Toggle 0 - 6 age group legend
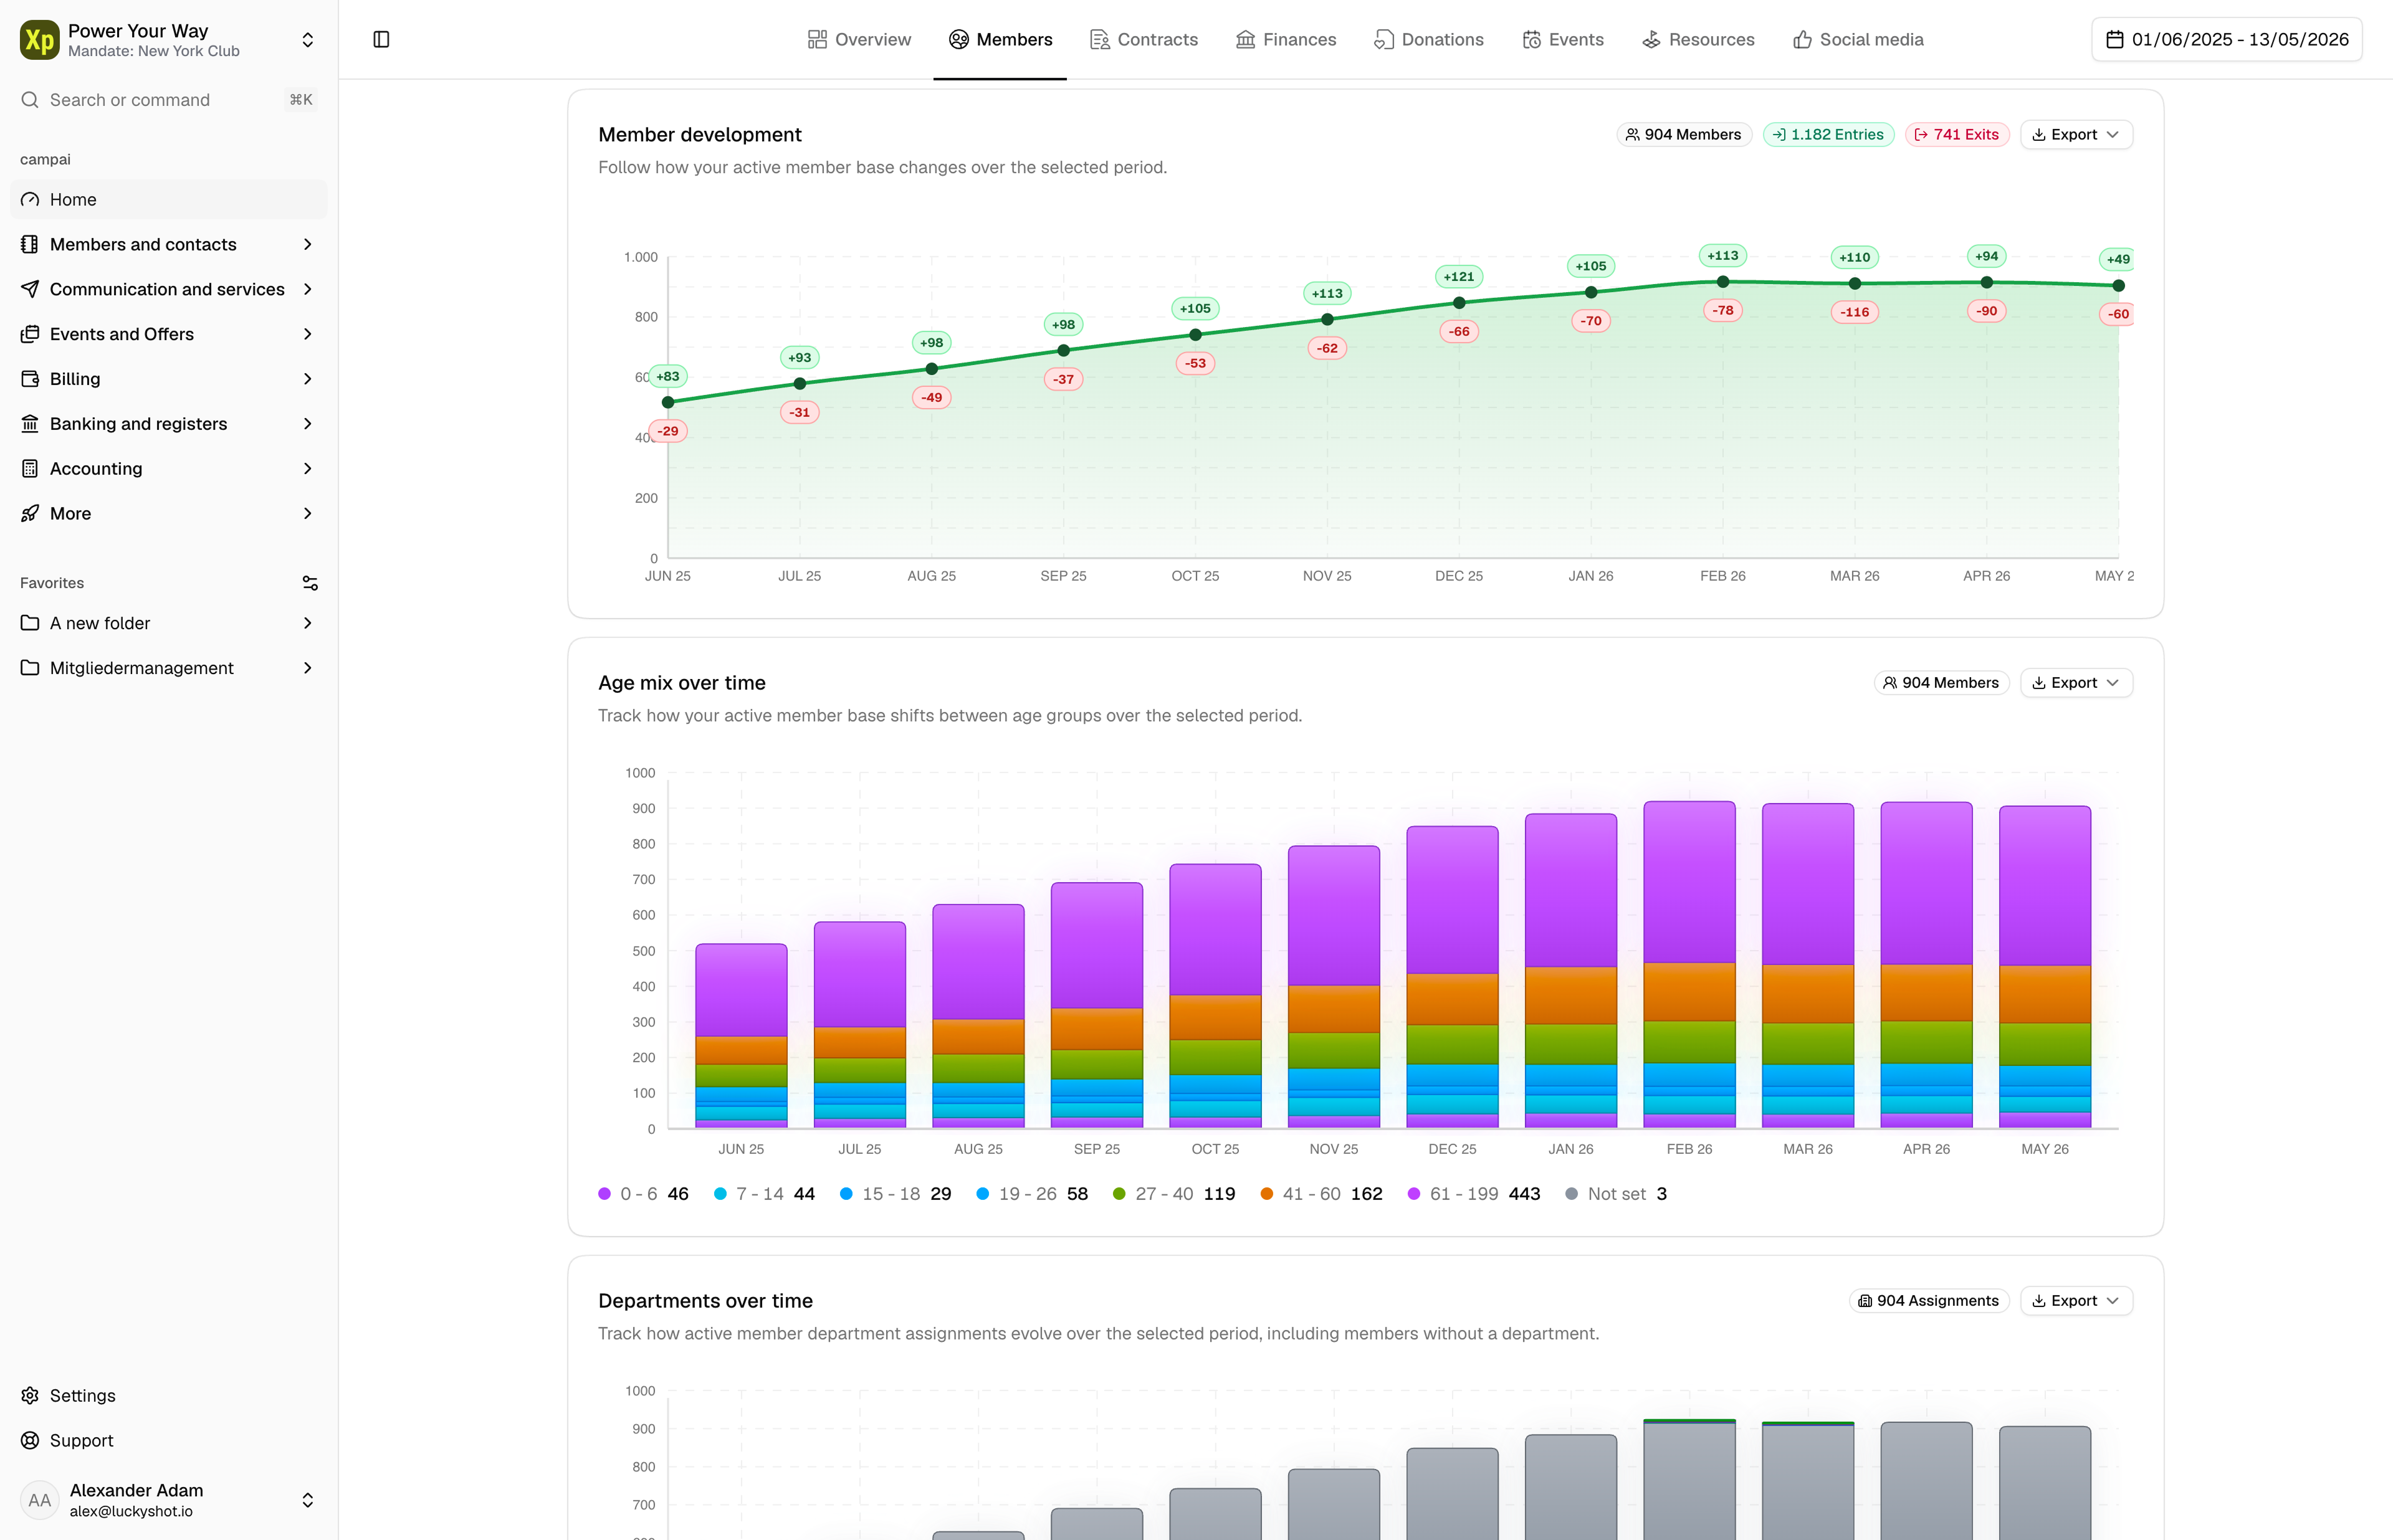This screenshot has height=1540, width=2393. click(x=643, y=1194)
